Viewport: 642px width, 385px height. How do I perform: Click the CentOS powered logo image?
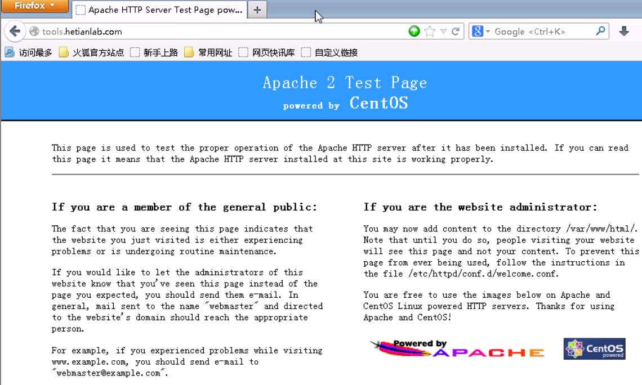click(x=595, y=348)
